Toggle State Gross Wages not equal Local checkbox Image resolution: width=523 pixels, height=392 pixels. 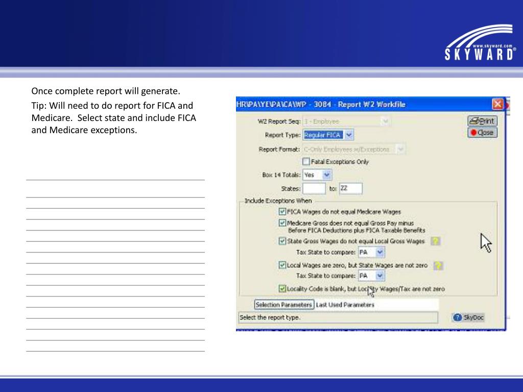point(282,241)
